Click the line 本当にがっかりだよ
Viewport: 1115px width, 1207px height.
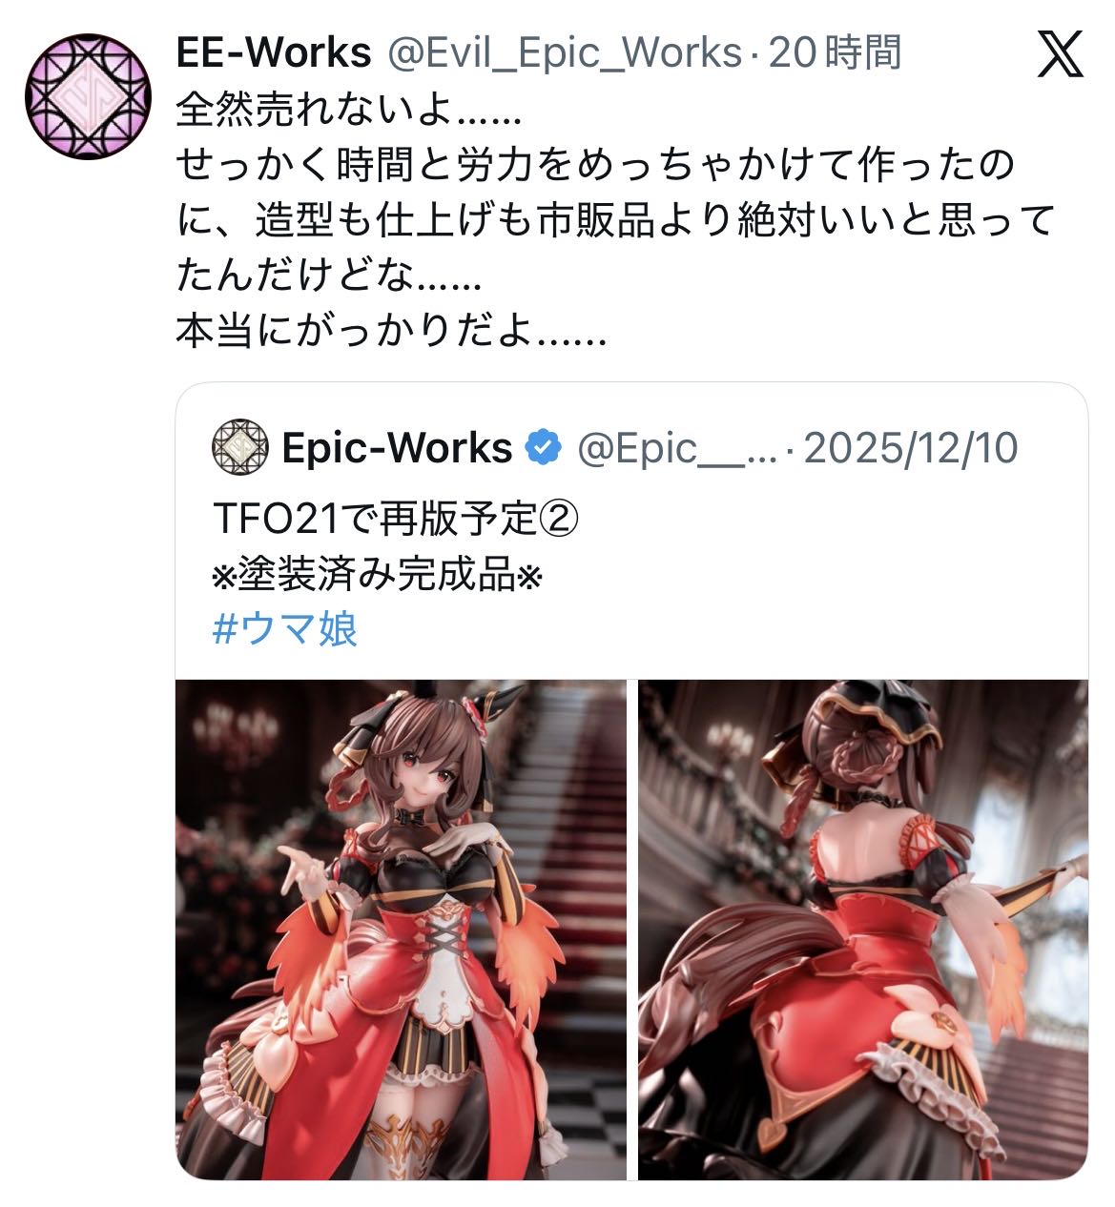point(391,332)
